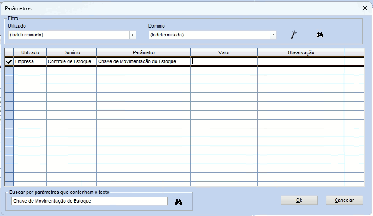Click the Observação cell of the first row

coord(301,62)
